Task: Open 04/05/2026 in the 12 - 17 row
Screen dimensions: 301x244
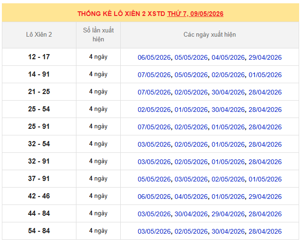Action: pyautogui.click(x=228, y=57)
